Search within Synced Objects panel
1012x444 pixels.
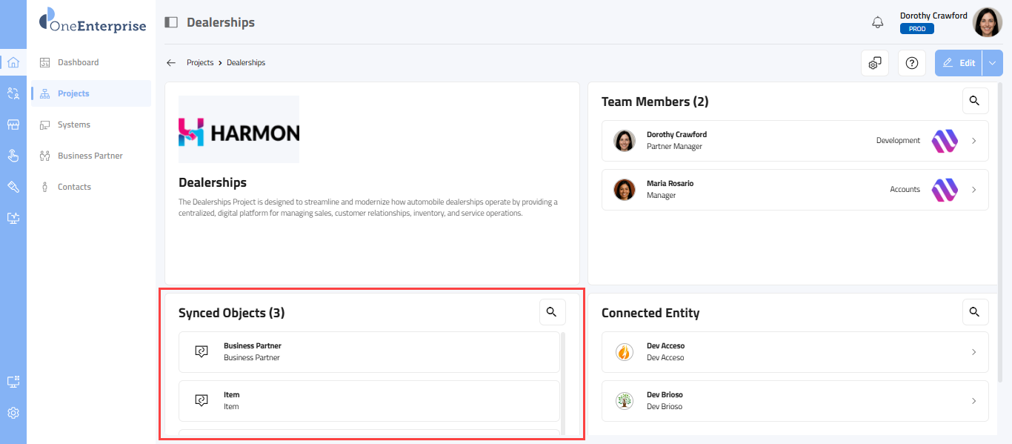552,312
